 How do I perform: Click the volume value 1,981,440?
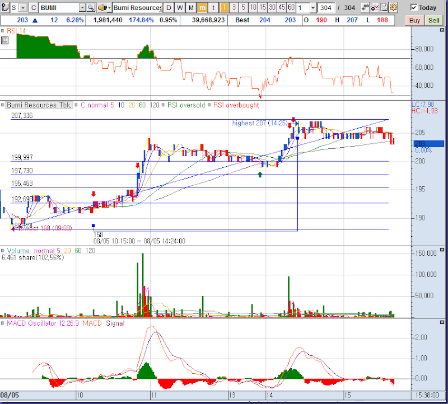click(x=108, y=20)
